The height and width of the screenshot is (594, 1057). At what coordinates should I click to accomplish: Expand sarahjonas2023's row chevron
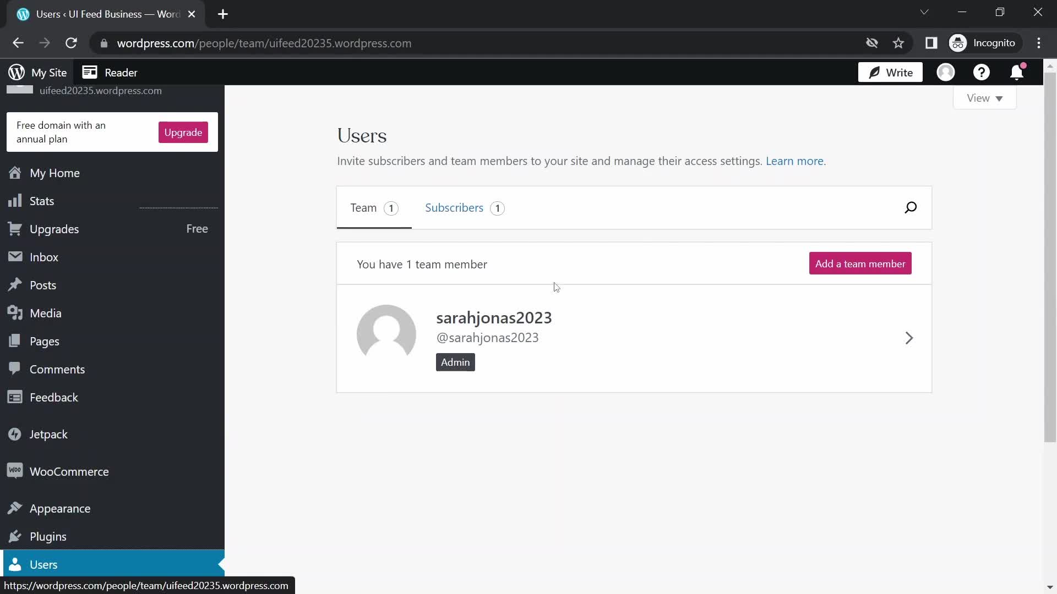pyautogui.click(x=908, y=338)
